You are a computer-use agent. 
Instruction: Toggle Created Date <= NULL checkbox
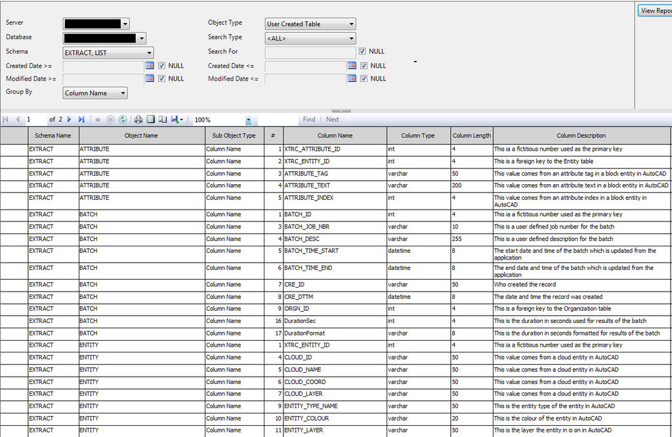coord(364,66)
